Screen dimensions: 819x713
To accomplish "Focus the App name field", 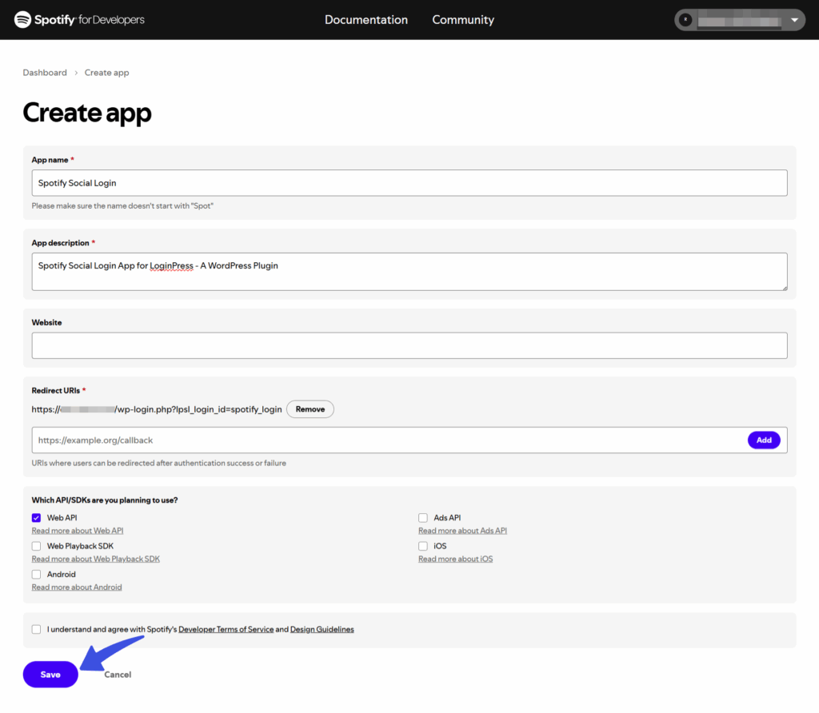I will tap(409, 183).
